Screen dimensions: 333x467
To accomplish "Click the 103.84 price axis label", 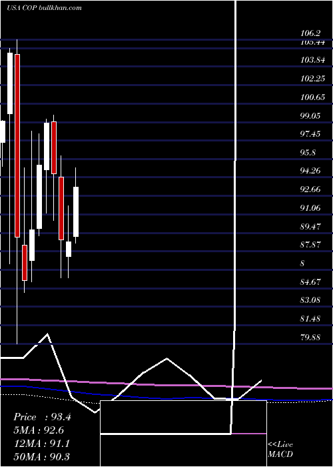I will point(312,60).
